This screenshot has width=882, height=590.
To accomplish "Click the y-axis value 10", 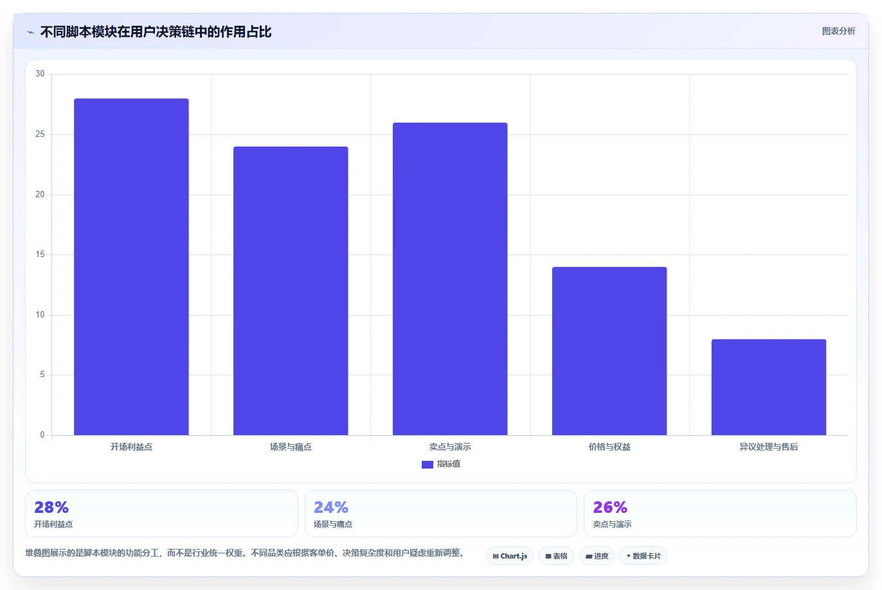I will click(x=40, y=315).
